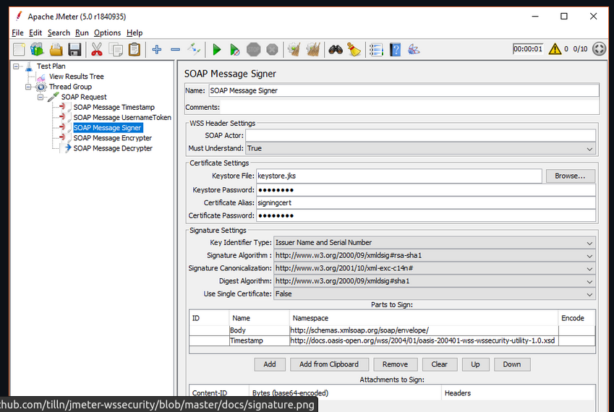Click the Toggle enable/disable icon
Screen dimensions: 614x412
194,49
